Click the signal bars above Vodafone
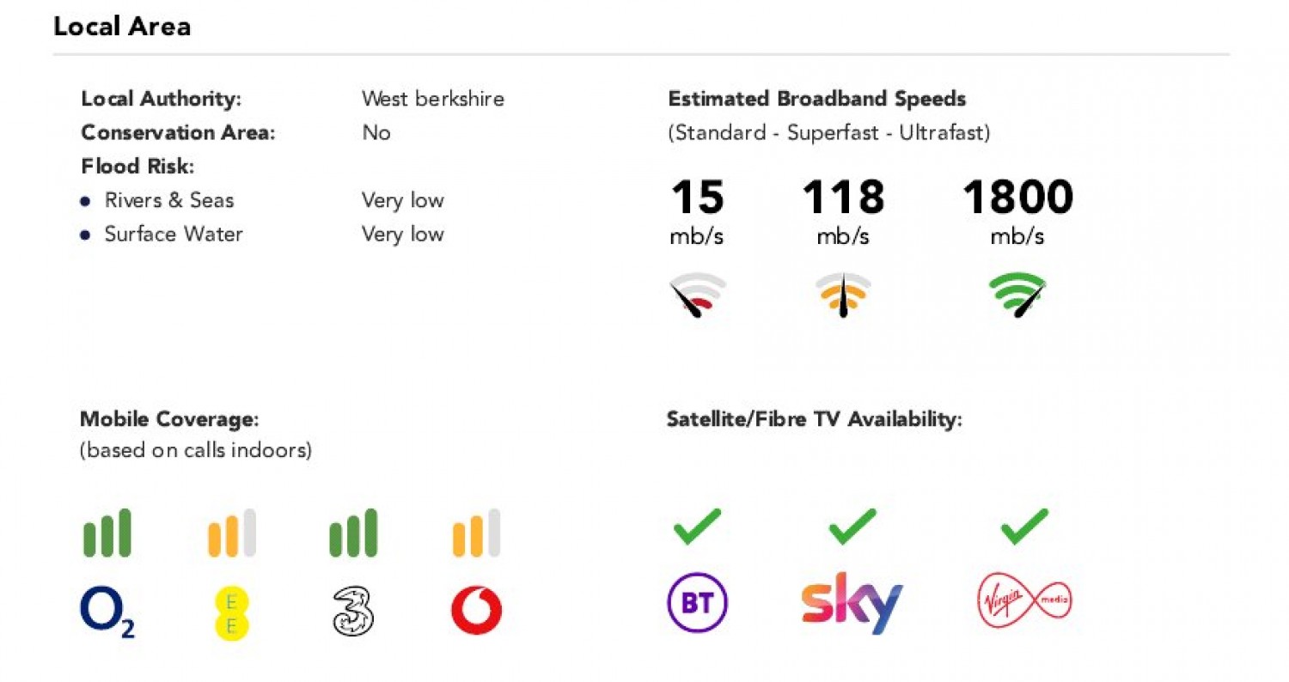 (x=476, y=533)
